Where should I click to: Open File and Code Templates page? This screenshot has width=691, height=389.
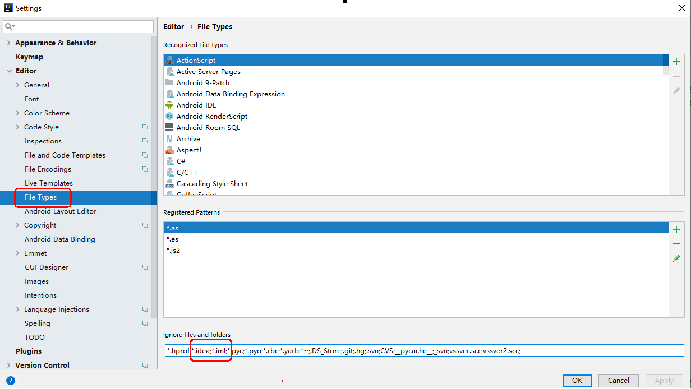65,155
